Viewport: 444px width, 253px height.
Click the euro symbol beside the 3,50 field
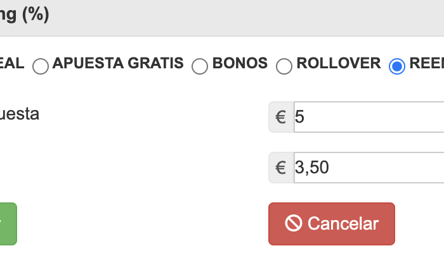281,168
